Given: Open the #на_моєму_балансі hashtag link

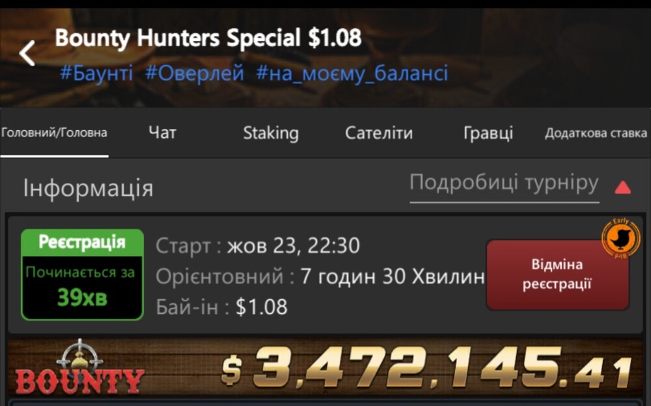Looking at the screenshot, I should coord(352,73).
